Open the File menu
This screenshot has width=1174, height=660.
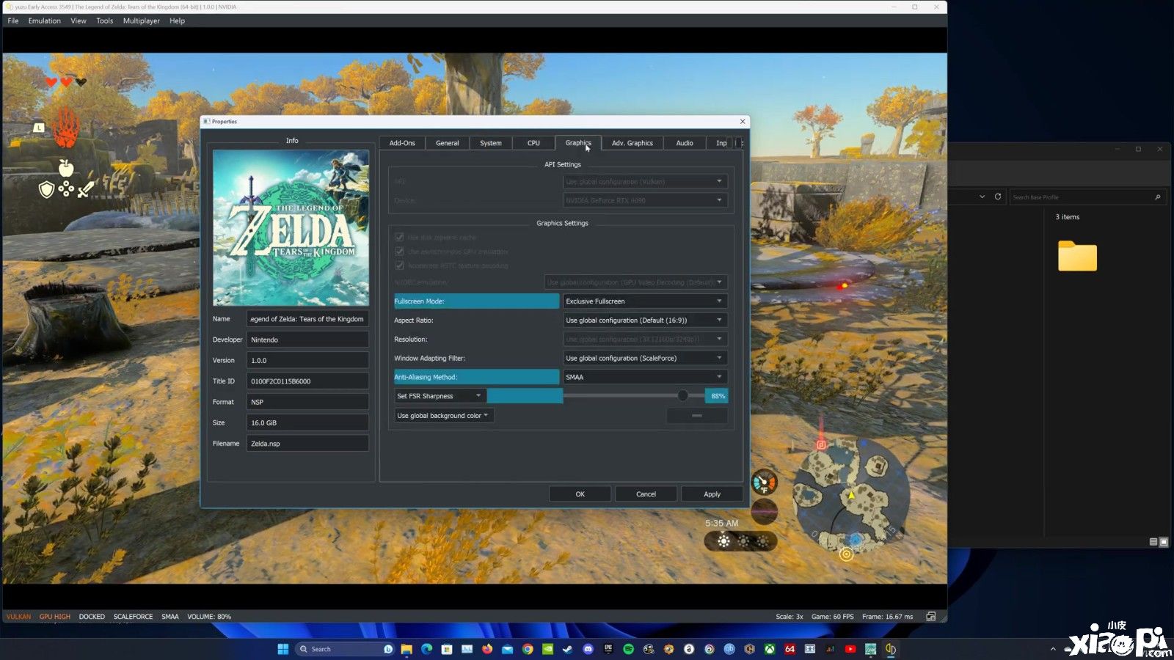click(13, 21)
